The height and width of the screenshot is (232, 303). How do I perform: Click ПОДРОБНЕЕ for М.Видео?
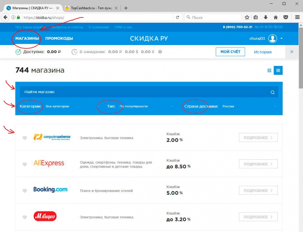(x=258, y=217)
